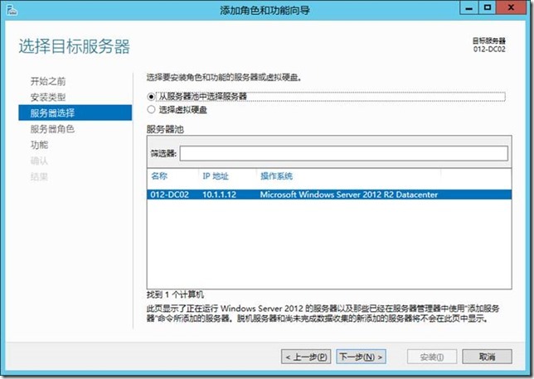
Task: Click the 目标服务器 012-DC02 label at the top right
Action: pos(489,45)
